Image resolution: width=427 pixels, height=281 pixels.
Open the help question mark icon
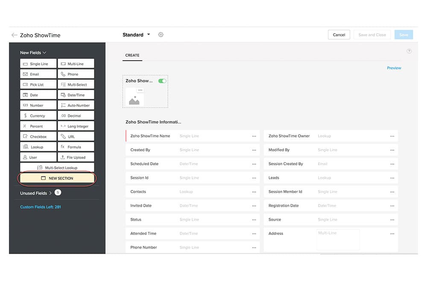click(x=409, y=51)
